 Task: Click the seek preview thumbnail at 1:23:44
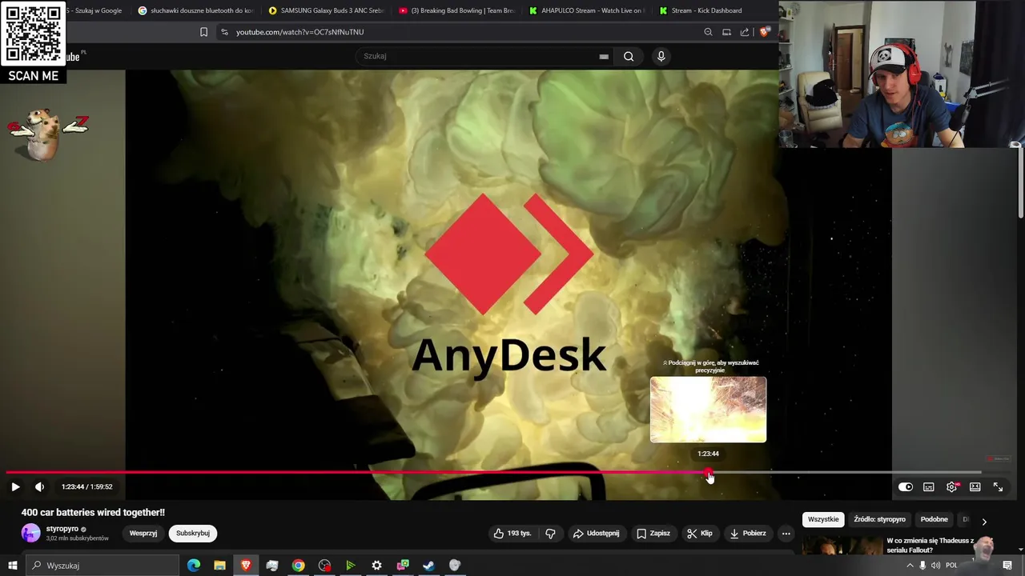pos(708,410)
